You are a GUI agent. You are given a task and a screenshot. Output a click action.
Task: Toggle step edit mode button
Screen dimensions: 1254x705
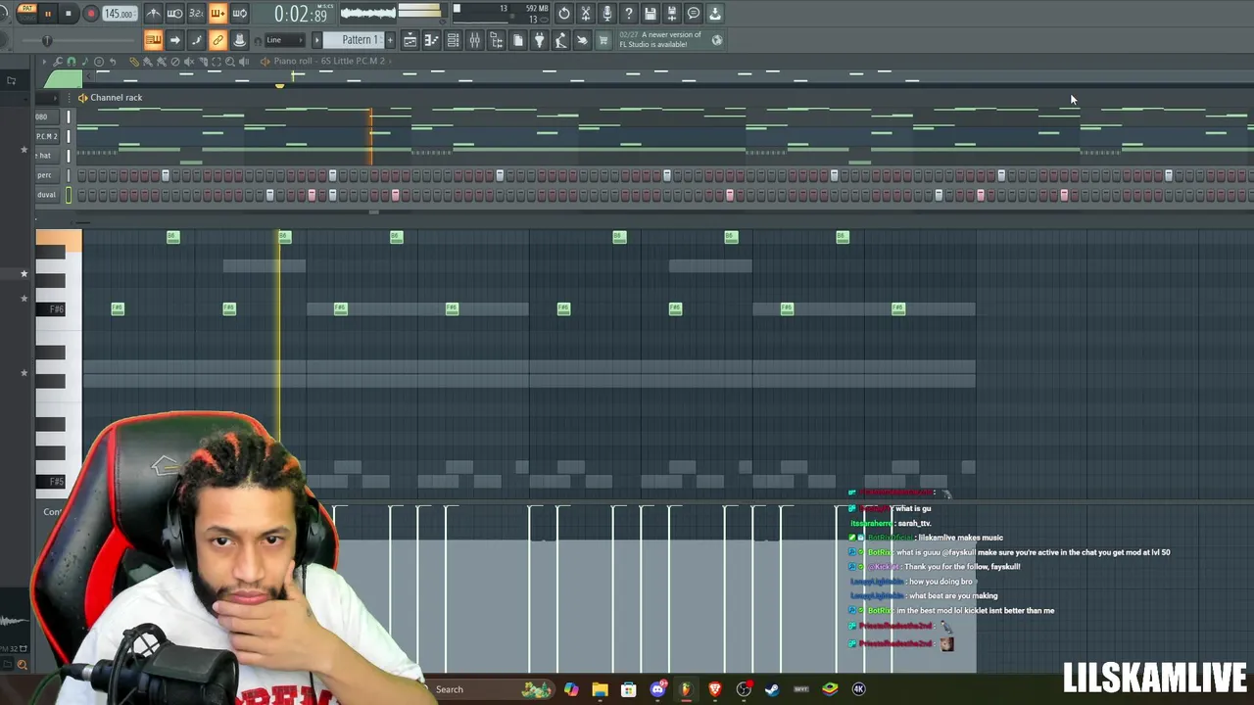pos(196,40)
